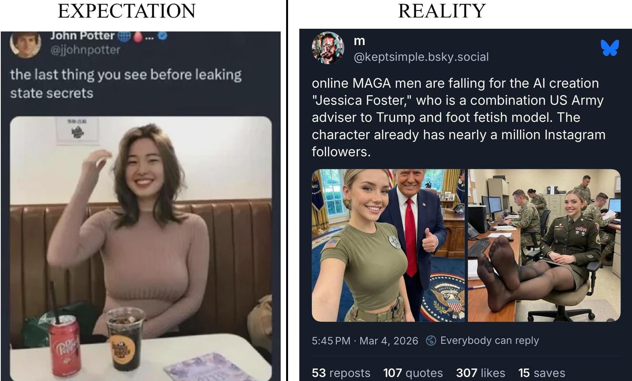Open the Oval Office selfie image
The image size is (632, 381).
[x=388, y=245]
